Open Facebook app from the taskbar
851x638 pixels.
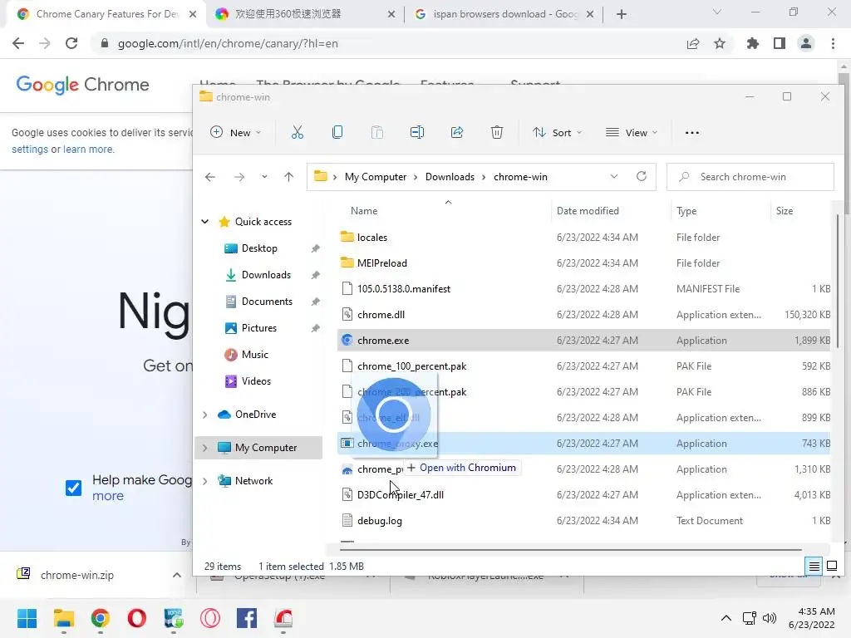(x=246, y=618)
